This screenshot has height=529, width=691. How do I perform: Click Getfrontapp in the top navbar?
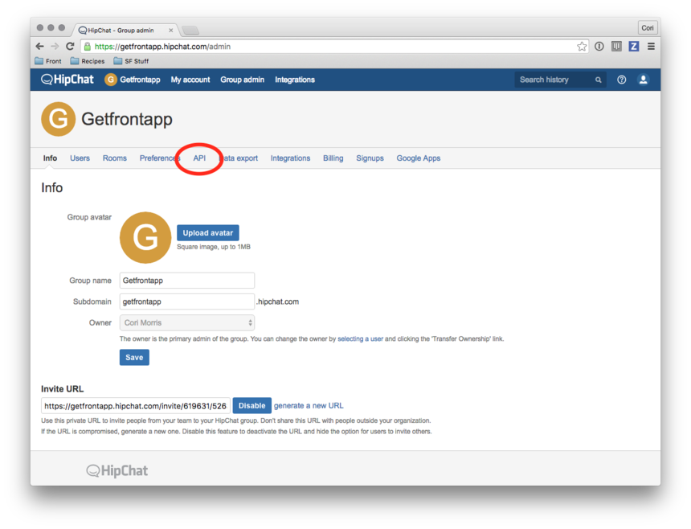140,80
